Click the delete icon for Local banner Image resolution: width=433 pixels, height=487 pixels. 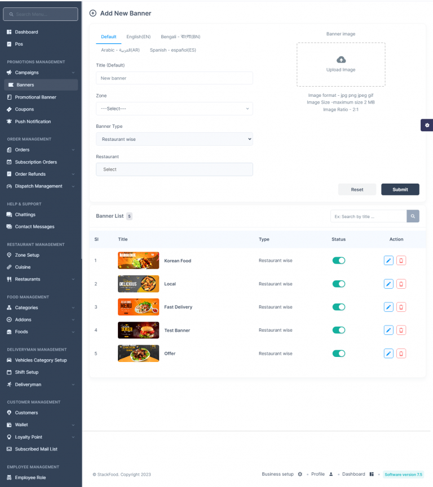[x=401, y=284]
